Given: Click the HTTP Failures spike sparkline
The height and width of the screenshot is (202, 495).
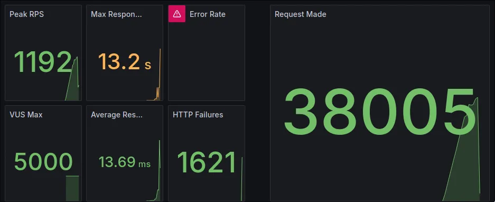Looking at the screenshot, I should 242,179.
